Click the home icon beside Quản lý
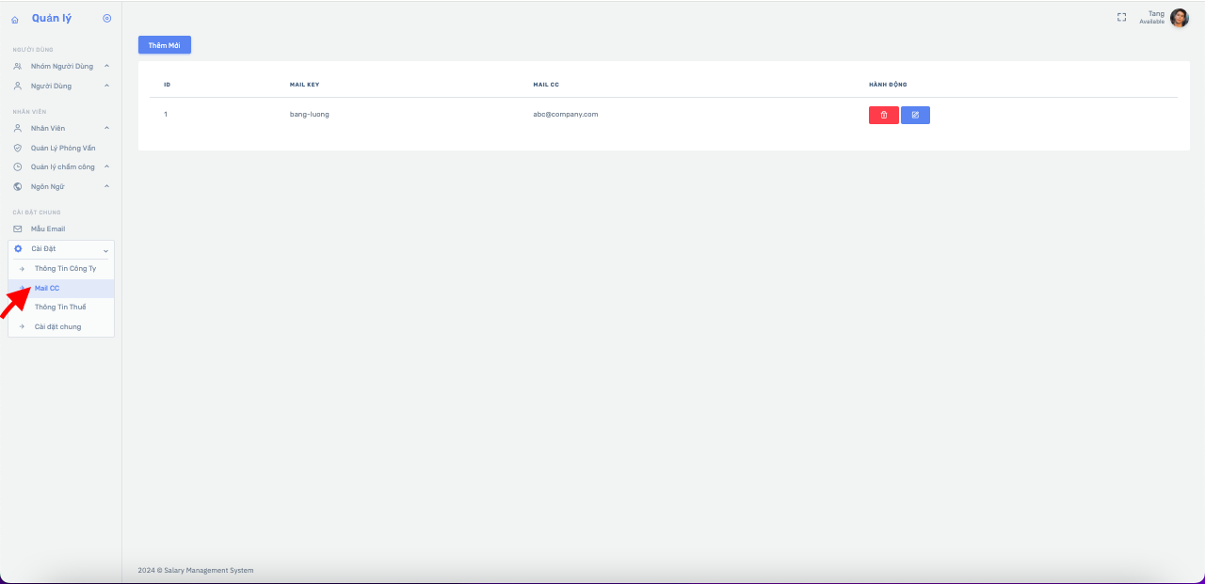 (15, 19)
